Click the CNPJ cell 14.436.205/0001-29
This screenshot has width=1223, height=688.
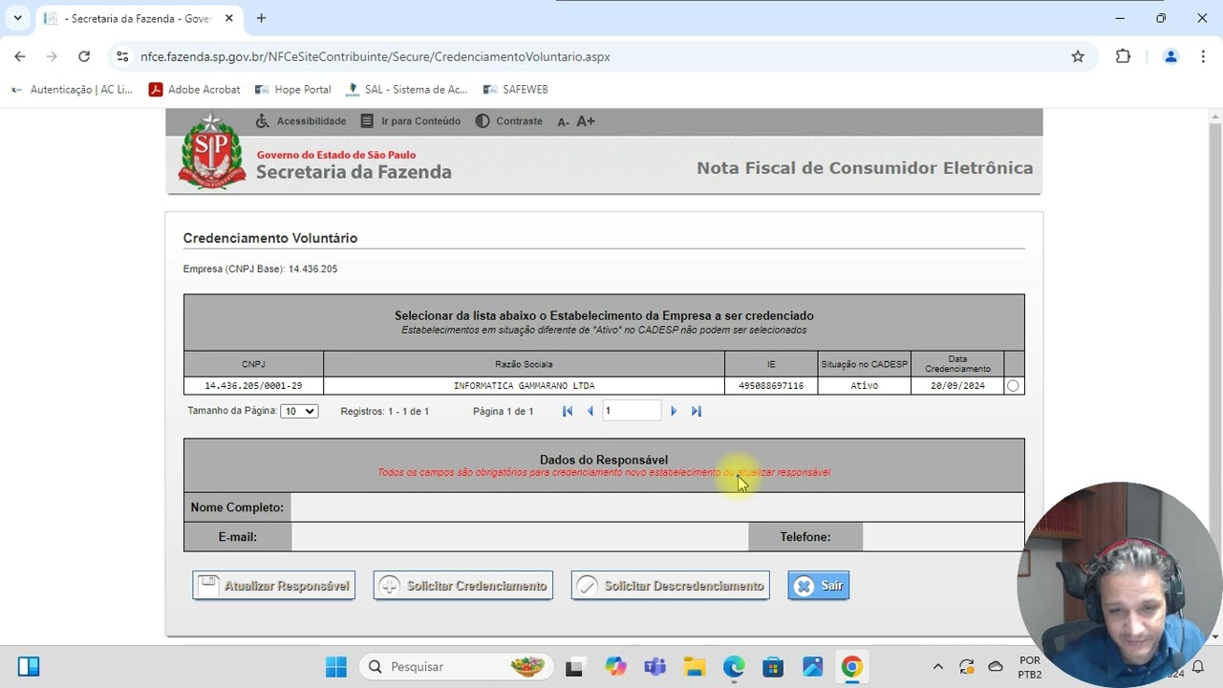click(x=253, y=386)
